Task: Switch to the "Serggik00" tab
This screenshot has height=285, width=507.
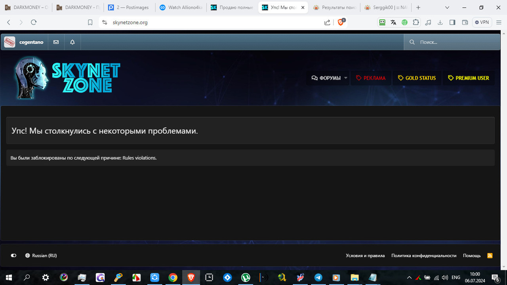Action: coord(386,8)
